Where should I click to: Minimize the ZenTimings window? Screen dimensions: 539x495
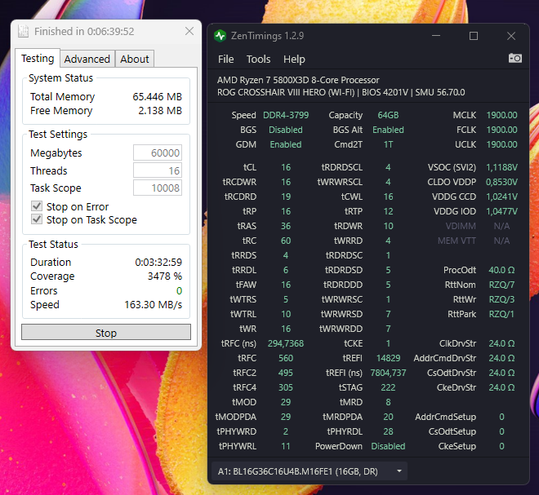click(x=436, y=36)
